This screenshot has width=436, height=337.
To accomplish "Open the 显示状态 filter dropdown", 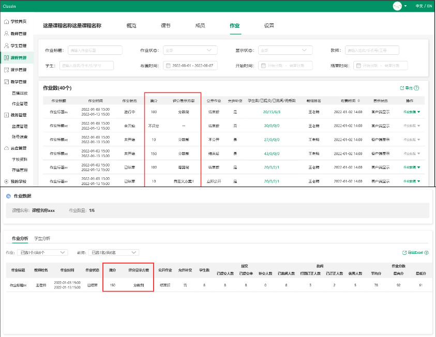I will pyautogui.click(x=285, y=50).
